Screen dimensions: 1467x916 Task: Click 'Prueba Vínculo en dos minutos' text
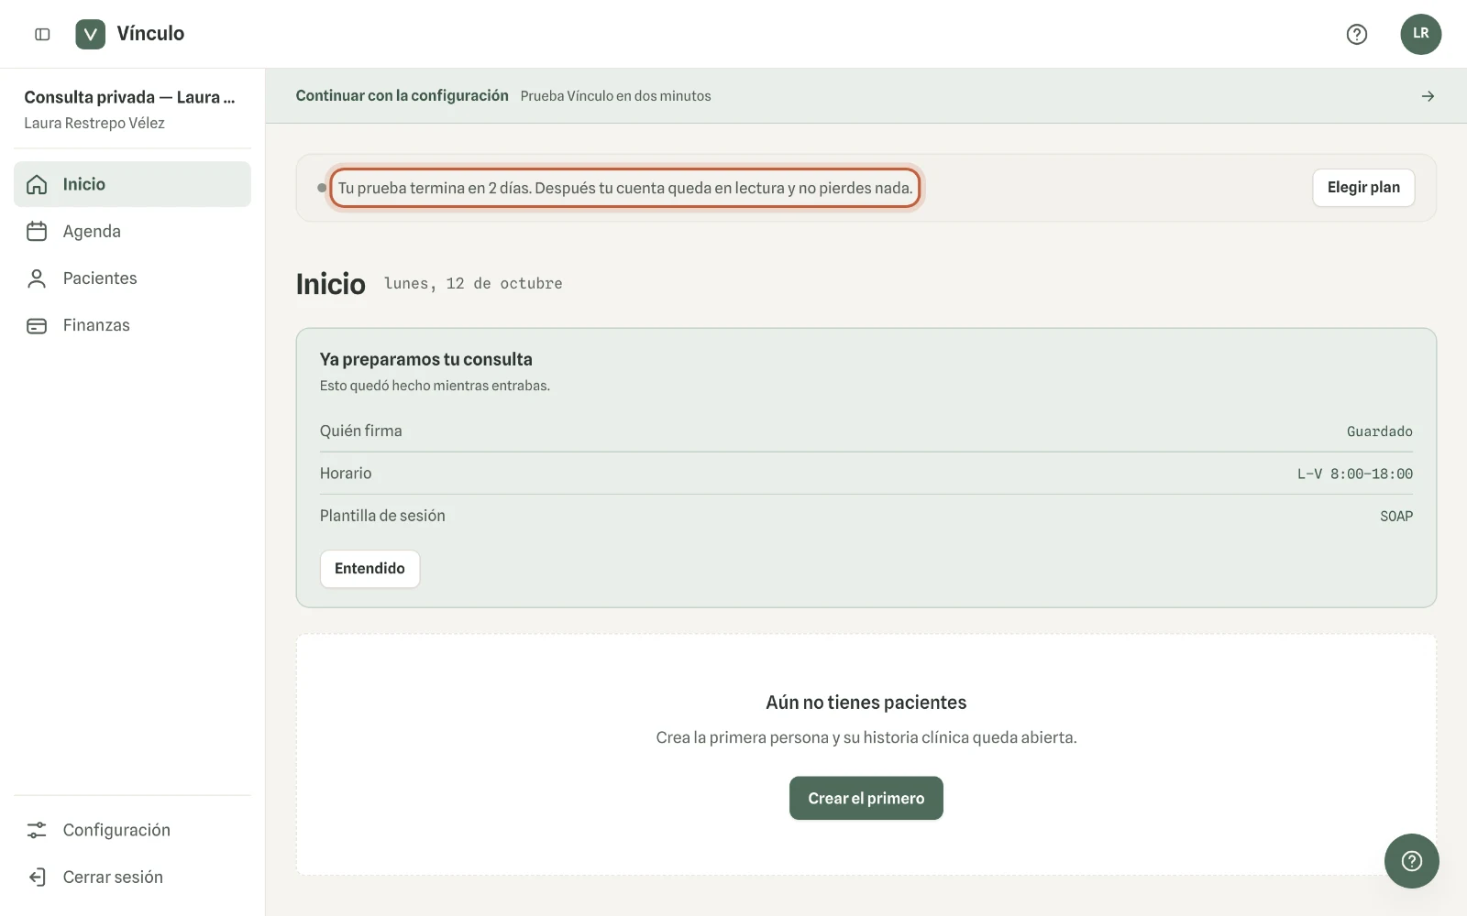pyautogui.click(x=615, y=96)
